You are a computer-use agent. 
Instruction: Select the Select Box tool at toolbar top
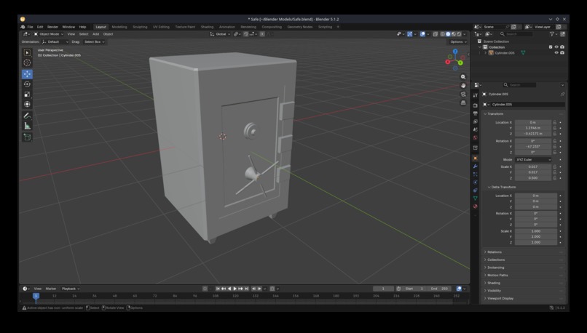(27, 52)
